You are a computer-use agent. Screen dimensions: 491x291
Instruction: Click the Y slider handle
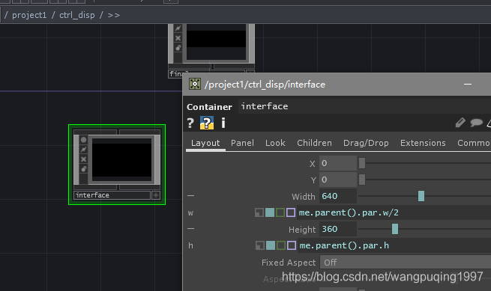pos(362,180)
